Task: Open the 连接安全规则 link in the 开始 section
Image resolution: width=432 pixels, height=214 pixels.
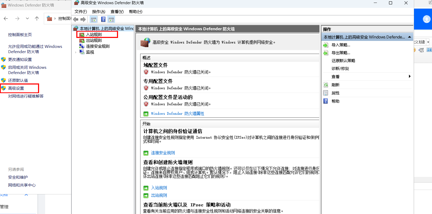Action: click(163, 153)
